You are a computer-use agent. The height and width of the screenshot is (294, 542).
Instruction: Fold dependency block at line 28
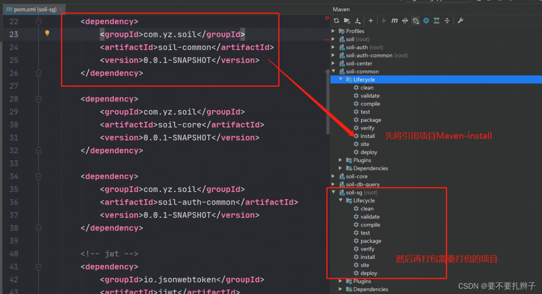[x=39, y=99]
